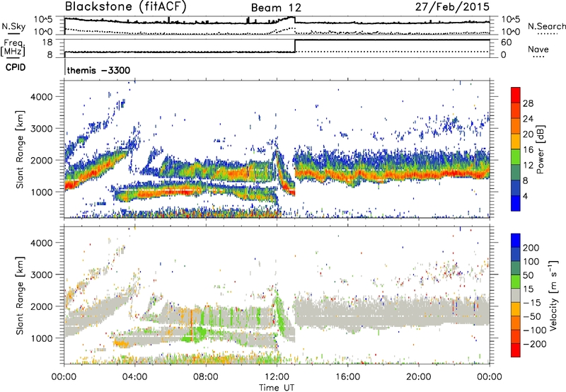Click the light green segment of Power color bar
This screenshot has height=392, width=566.
coord(516,157)
